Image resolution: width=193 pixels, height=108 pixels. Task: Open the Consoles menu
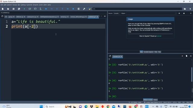30,5
